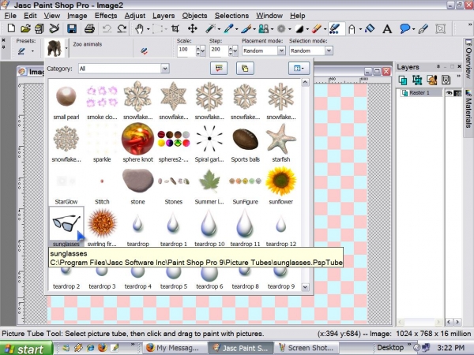Open the Objects menu

tap(194, 16)
